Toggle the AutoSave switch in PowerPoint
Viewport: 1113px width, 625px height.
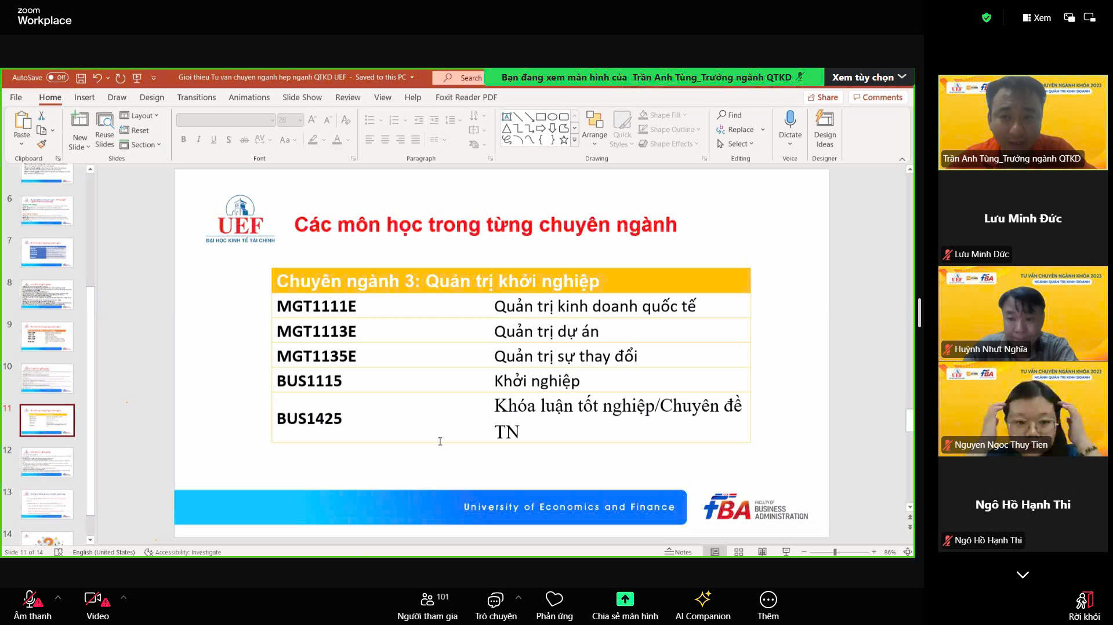click(57, 78)
